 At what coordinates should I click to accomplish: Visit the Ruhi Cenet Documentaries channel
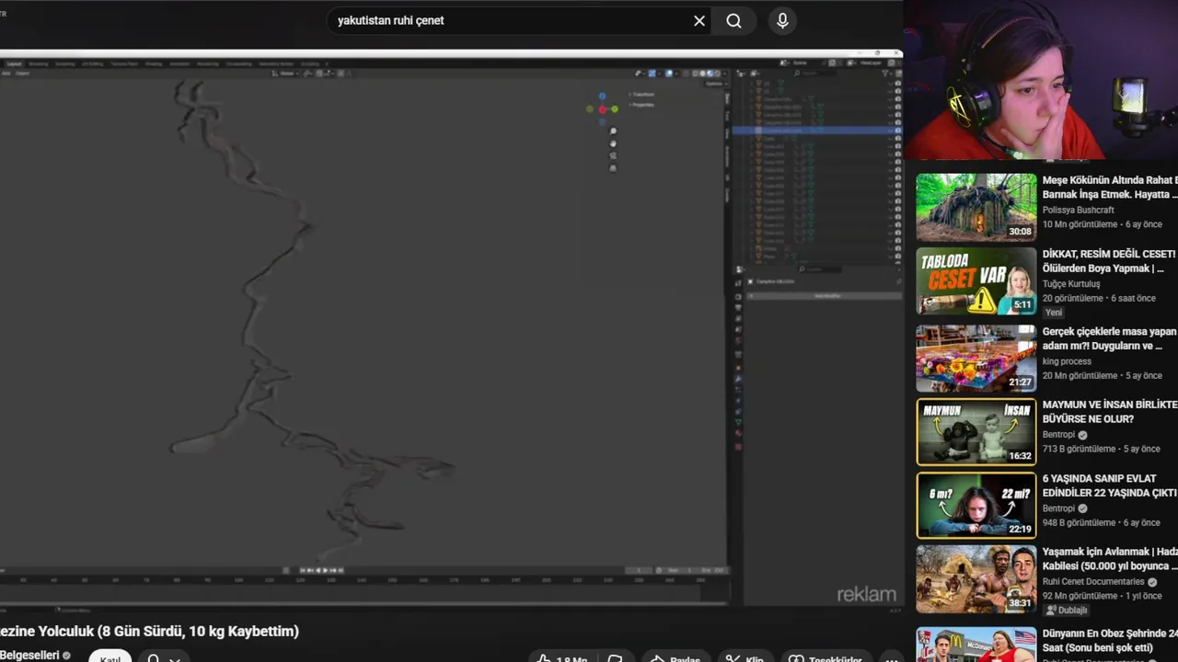[x=1093, y=581]
